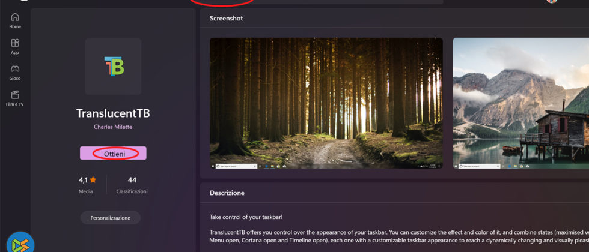Screen dimensions: 589x252
Task: Open the forest screenshot thumbnail
Action: coord(326,103)
